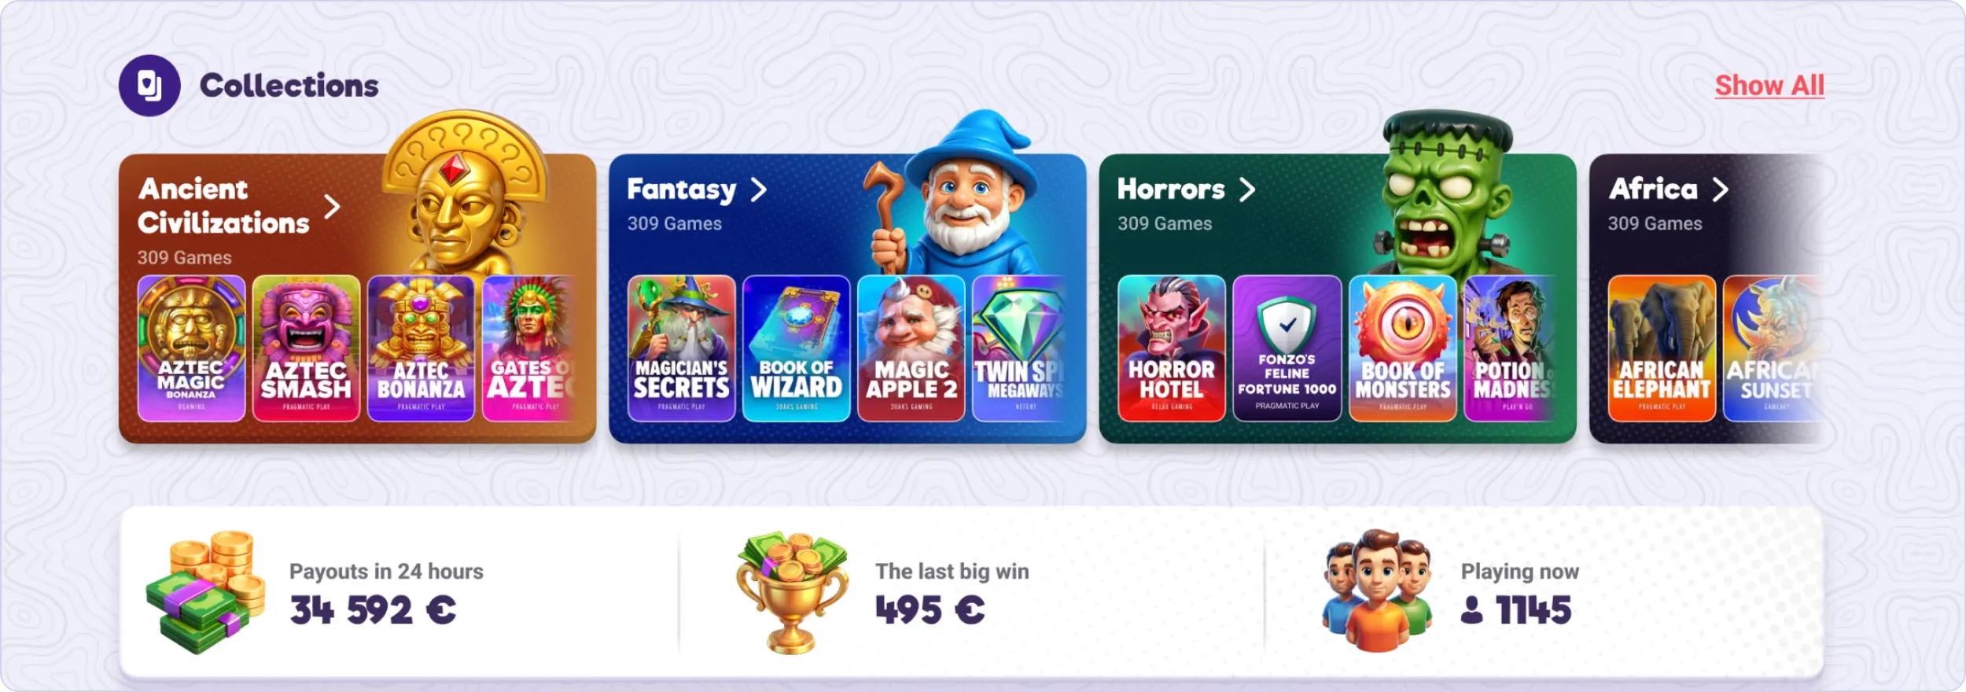Open the Show All collections link
1966x692 pixels.
(1769, 86)
